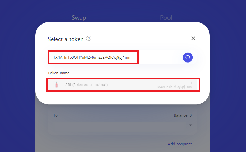The image size is (246, 152).
Task: Click the SRI token balance value
Action: click(190, 83)
